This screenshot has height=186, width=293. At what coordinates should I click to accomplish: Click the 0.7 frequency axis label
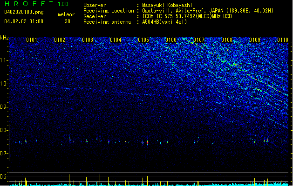click(4, 153)
